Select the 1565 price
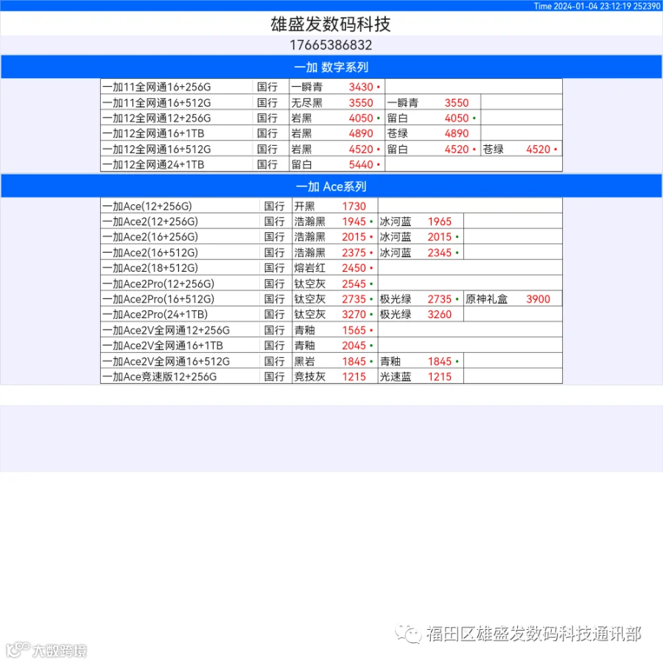Viewport: 663px width, 663px height. pos(354,330)
